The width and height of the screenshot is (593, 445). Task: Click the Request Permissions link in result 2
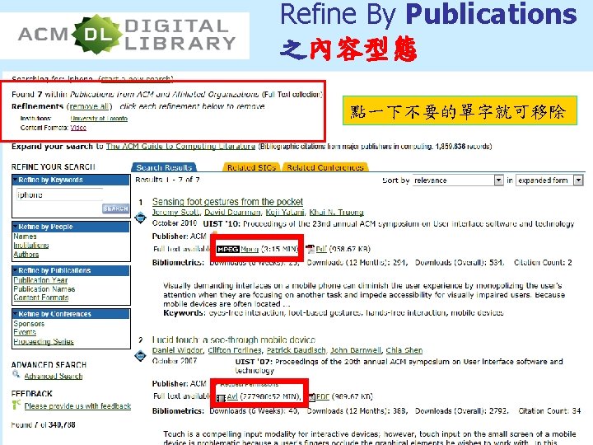click(x=250, y=385)
